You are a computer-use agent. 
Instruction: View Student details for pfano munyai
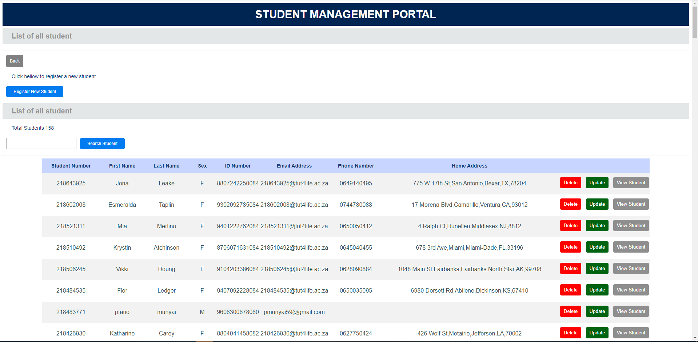coord(631,311)
